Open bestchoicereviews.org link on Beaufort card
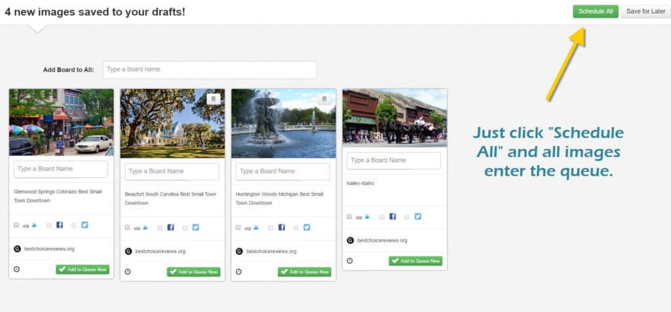671x312 pixels. pyautogui.click(x=161, y=252)
